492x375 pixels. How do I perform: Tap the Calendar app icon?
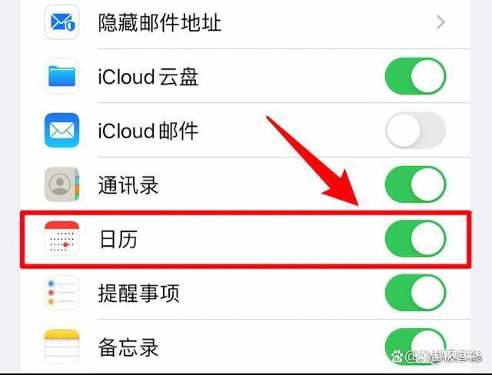pyautogui.click(x=61, y=239)
